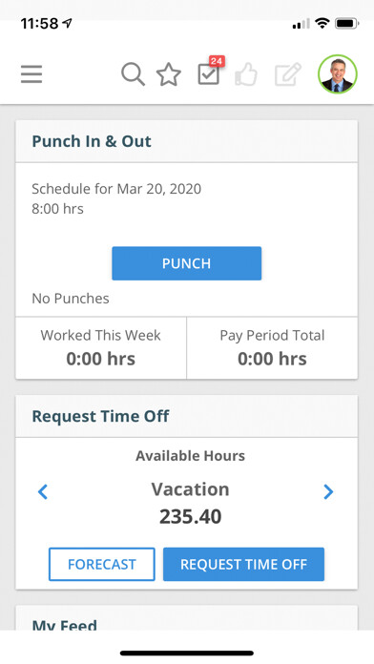Tap the Punch In & Out card header
374x664 pixels.
[186, 141]
